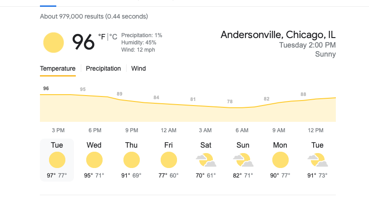Open the Wind tab
The image size is (369, 197).
click(138, 68)
